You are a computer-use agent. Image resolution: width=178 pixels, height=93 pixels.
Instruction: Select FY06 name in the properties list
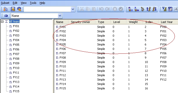point(63,49)
